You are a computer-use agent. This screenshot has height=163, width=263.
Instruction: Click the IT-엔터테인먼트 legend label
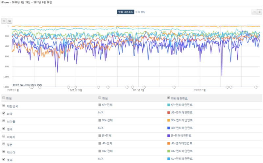181,136
